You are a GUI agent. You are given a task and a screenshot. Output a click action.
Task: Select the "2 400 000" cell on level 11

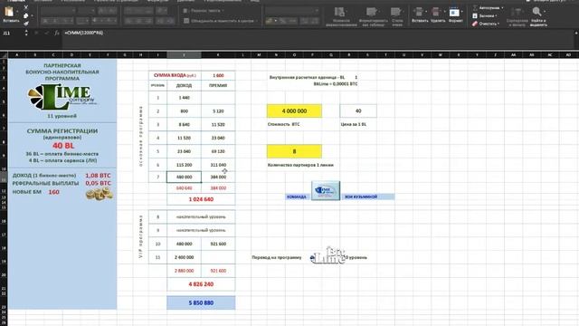[x=184, y=257]
